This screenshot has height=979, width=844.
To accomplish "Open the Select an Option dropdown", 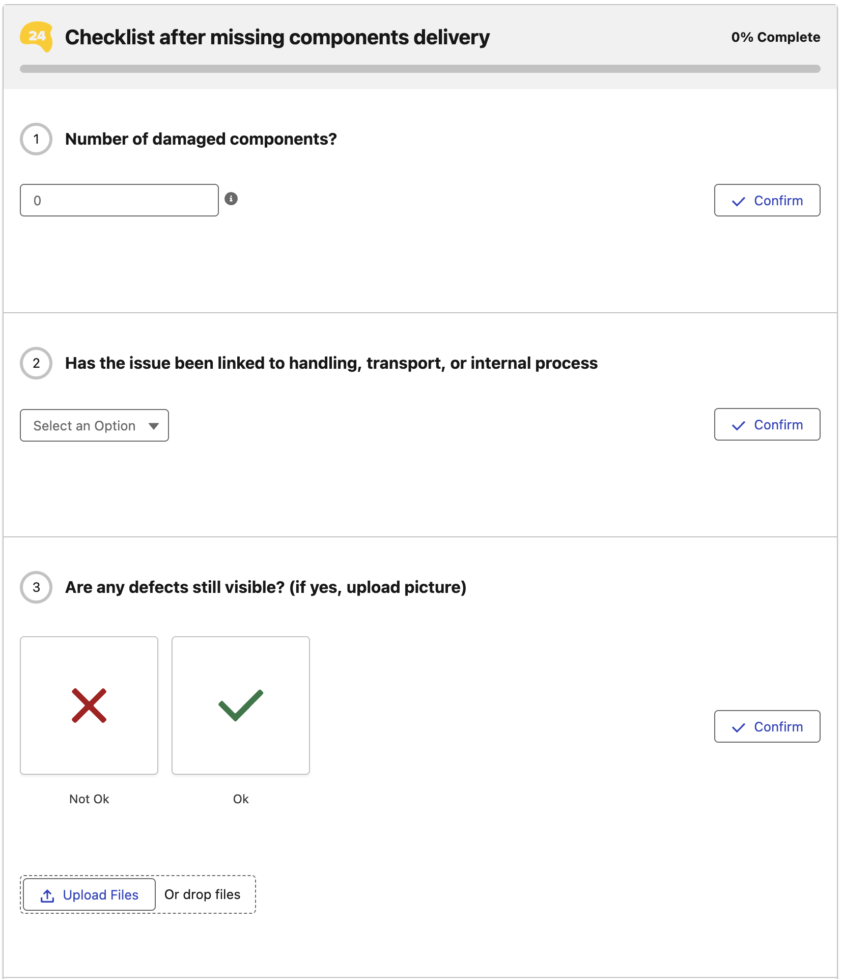I will pos(85,425).
